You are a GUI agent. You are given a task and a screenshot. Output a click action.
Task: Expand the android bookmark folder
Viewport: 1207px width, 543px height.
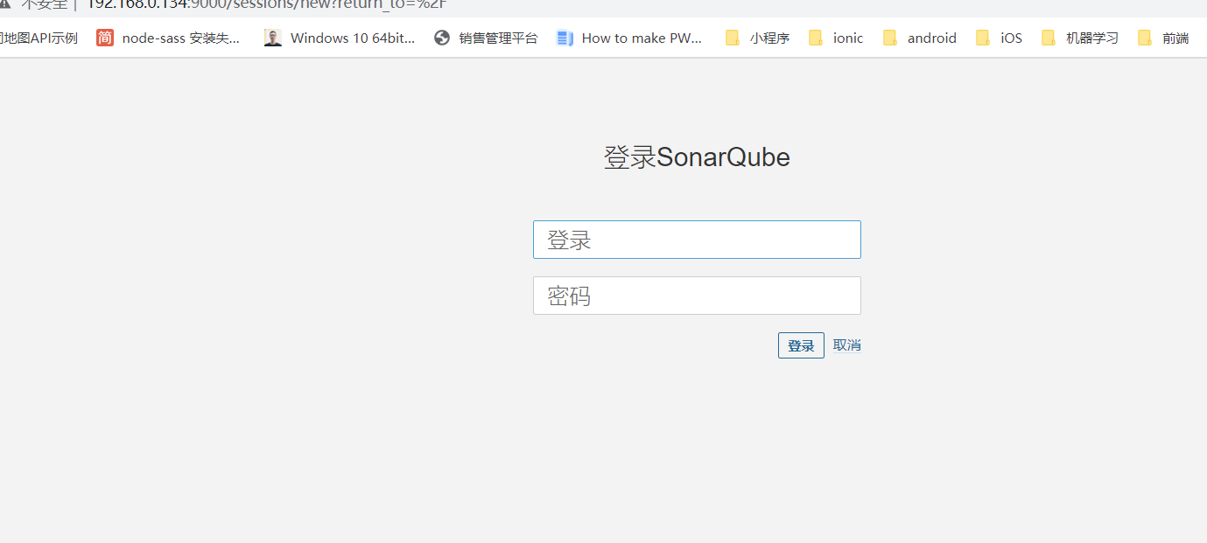pyautogui.click(x=931, y=38)
